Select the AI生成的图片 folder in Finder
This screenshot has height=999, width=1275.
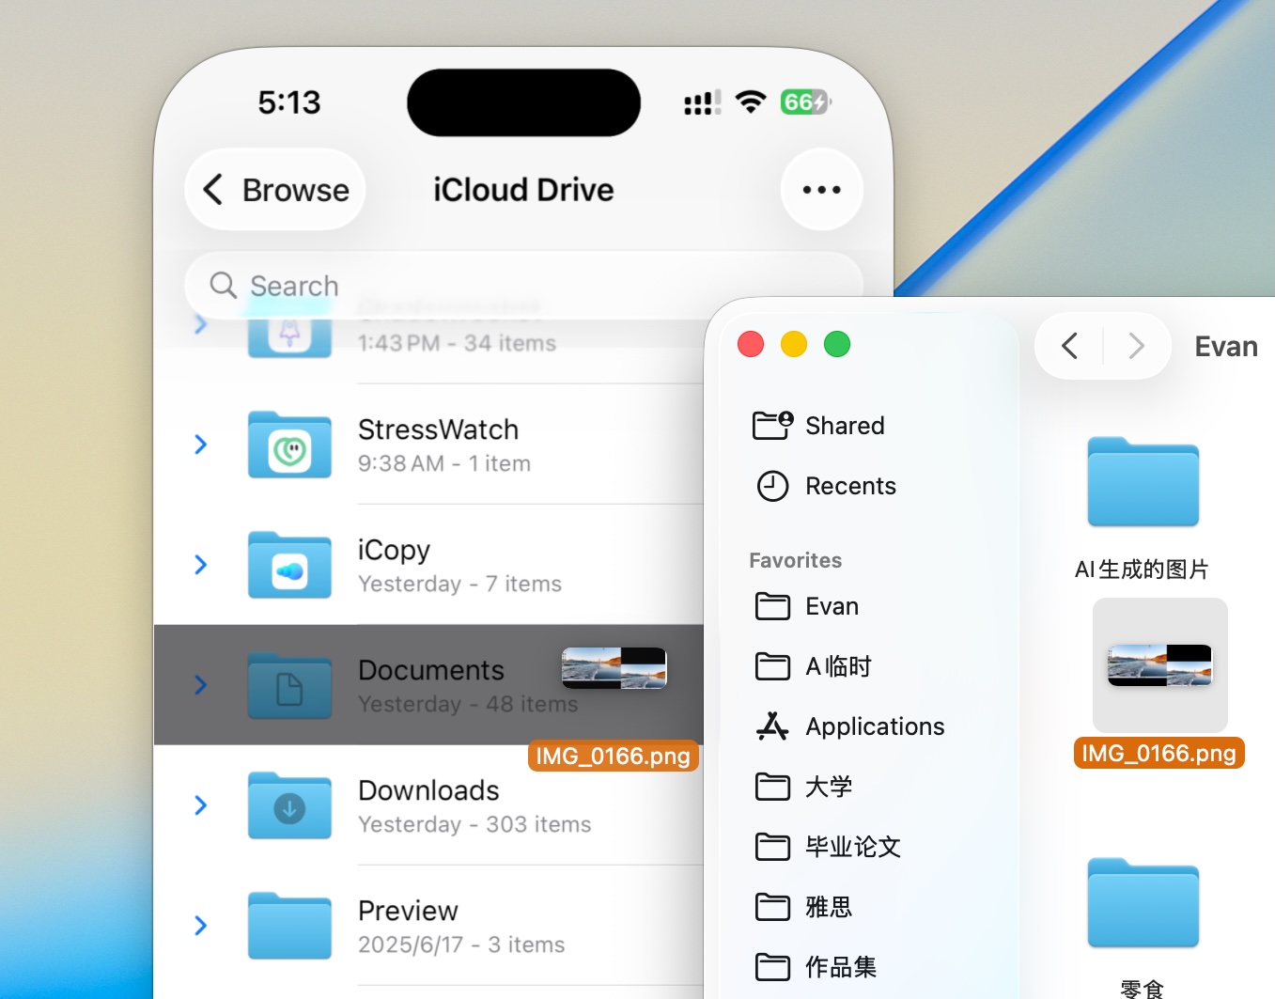point(1143,481)
